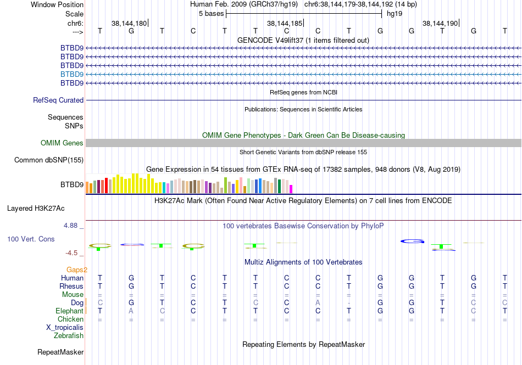Click the SNPs track label
Screen dimensions: 522x365
74,126
